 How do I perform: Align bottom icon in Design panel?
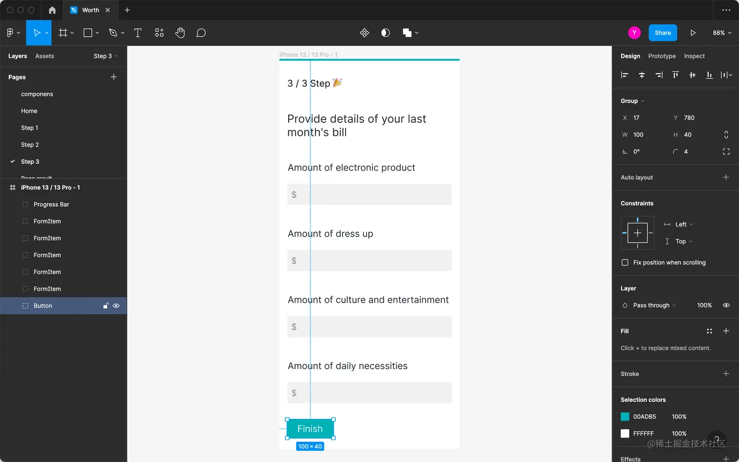709,75
